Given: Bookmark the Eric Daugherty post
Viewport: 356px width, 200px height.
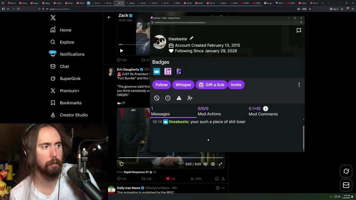Looking at the screenshot, I should [x=217, y=179].
